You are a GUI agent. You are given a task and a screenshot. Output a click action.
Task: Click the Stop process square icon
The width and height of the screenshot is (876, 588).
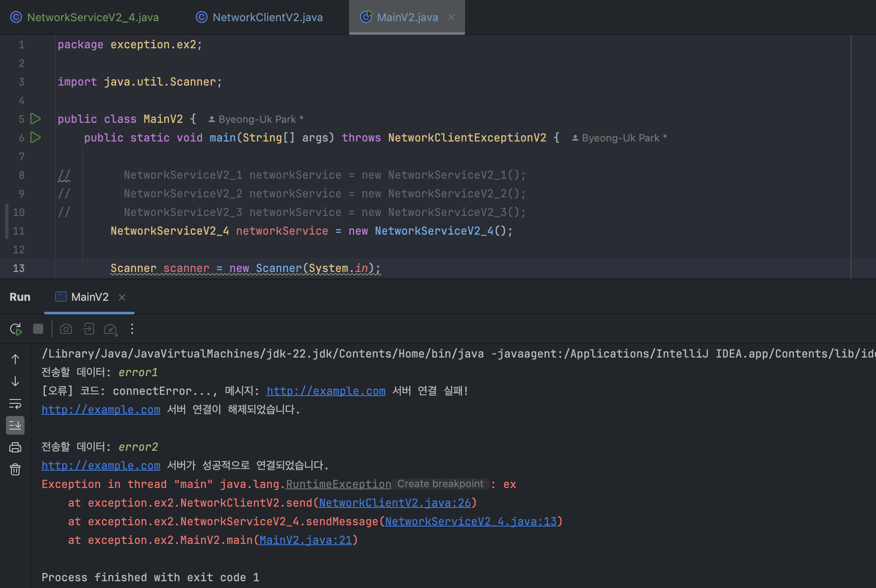(38, 329)
